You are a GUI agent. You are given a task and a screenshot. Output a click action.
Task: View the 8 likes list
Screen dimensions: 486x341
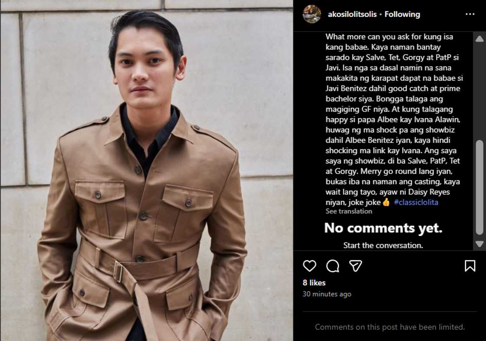click(x=314, y=283)
